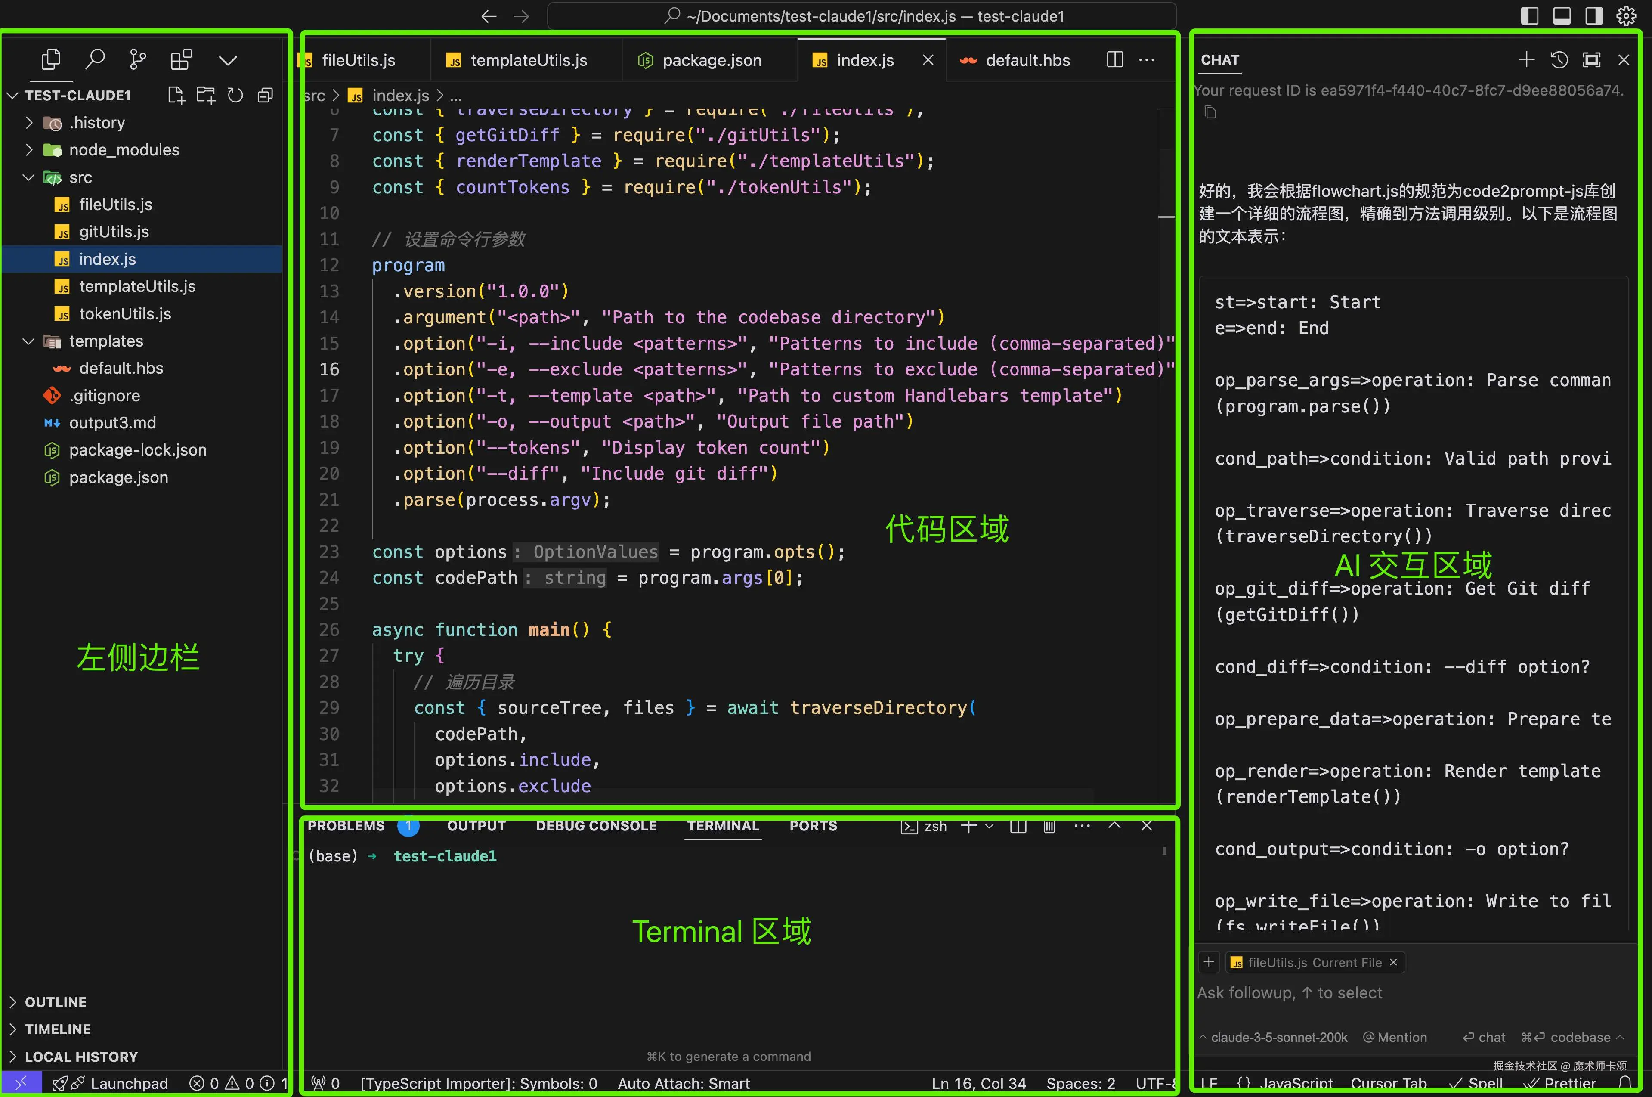Click the Mention button in chat
The width and height of the screenshot is (1652, 1097).
(1395, 1038)
